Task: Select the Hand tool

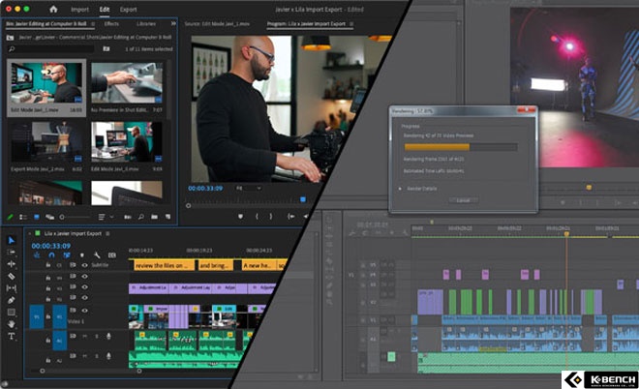Action: tap(12, 324)
